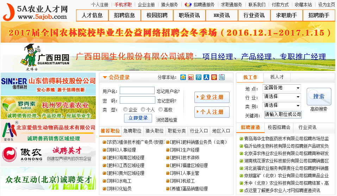Open 行业资讯 in main navigation

tap(254, 16)
